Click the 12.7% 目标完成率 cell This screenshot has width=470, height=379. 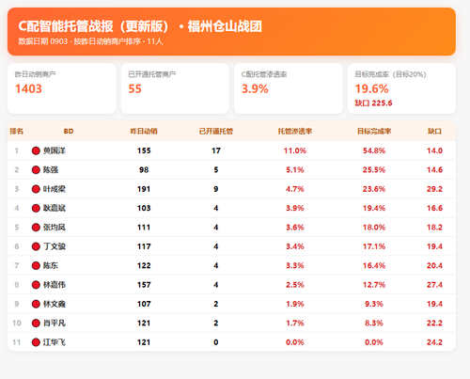[x=374, y=285]
